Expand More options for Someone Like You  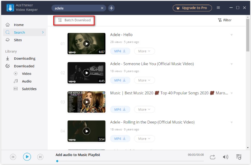[x=144, y=80]
